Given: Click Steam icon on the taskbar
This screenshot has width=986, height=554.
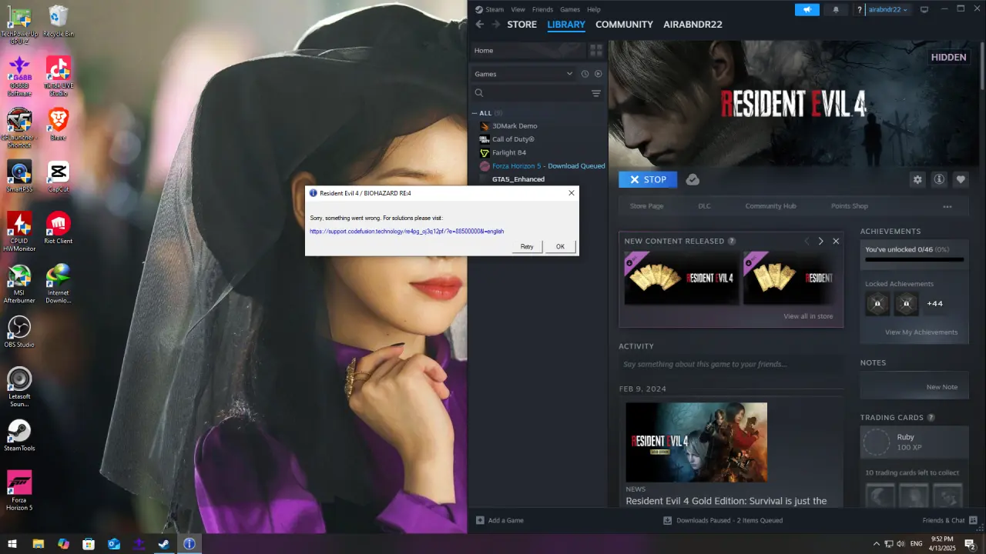Looking at the screenshot, I should [x=164, y=543].
